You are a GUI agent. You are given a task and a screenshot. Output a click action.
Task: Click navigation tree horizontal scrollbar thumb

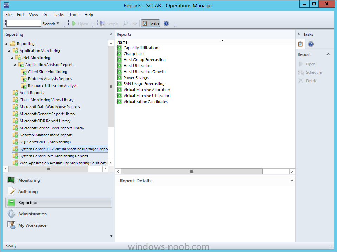(48, 169)
